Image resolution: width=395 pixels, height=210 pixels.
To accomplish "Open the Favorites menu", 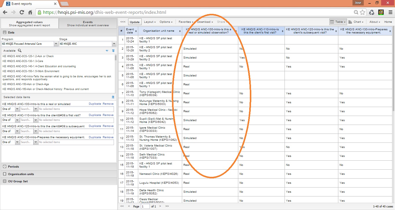I will point(186,22).
